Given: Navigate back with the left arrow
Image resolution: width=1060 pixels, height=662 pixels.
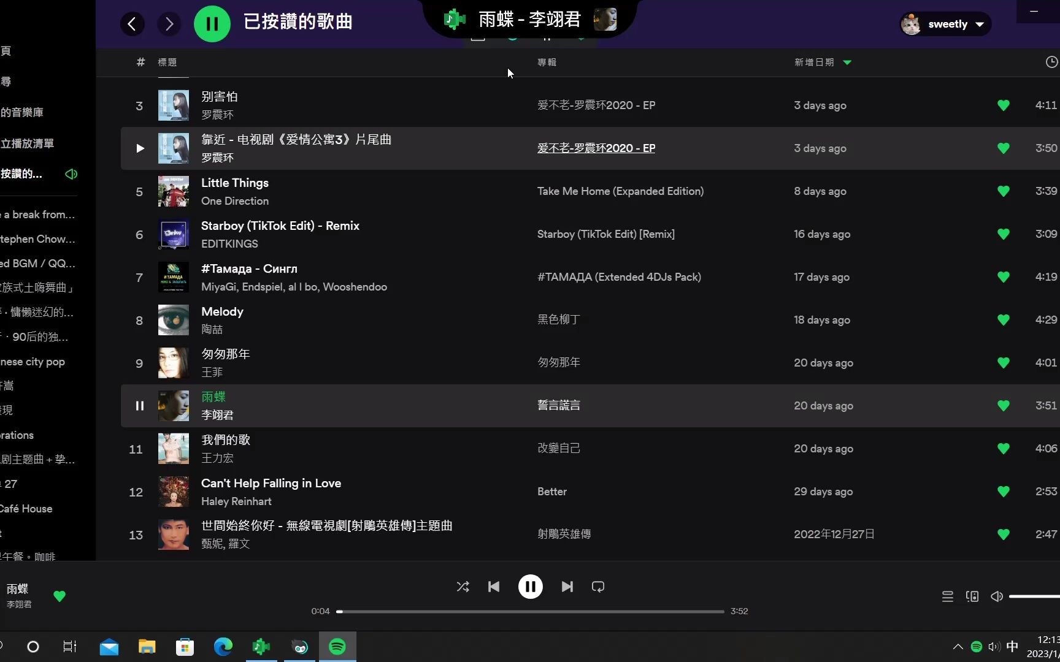Looking at the screenshot, I should [x=132, y=23].
